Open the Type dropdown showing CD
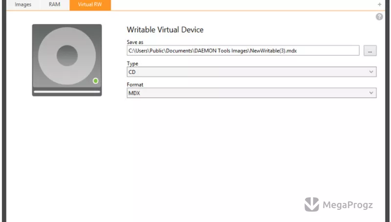This screenshot has width=391, height=222. [252, 72]
